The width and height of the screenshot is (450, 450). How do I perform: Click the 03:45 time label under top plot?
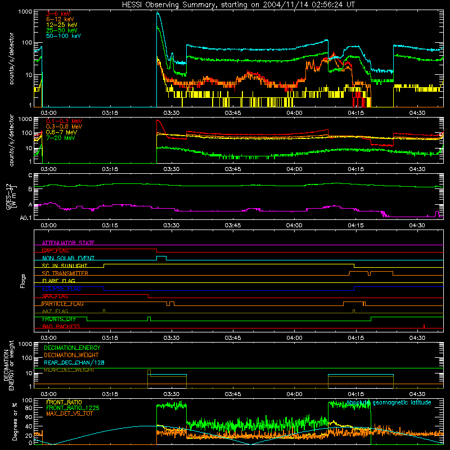pyautogui.click(x=233, y=113)
